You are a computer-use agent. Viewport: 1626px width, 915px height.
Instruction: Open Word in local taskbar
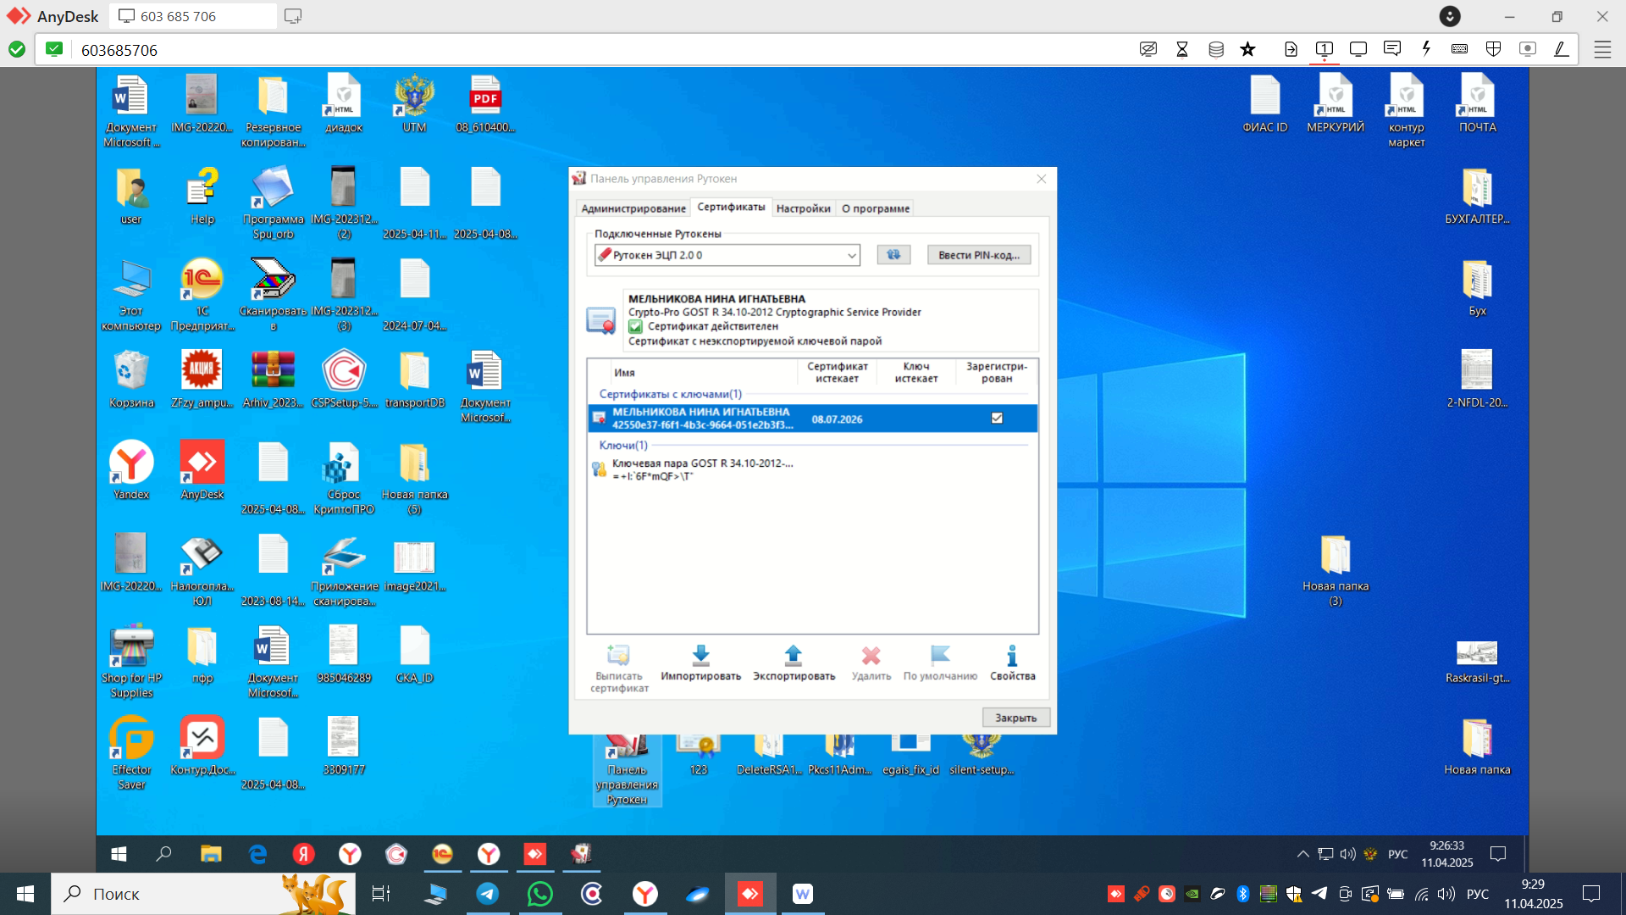click(x=802, y=894)
